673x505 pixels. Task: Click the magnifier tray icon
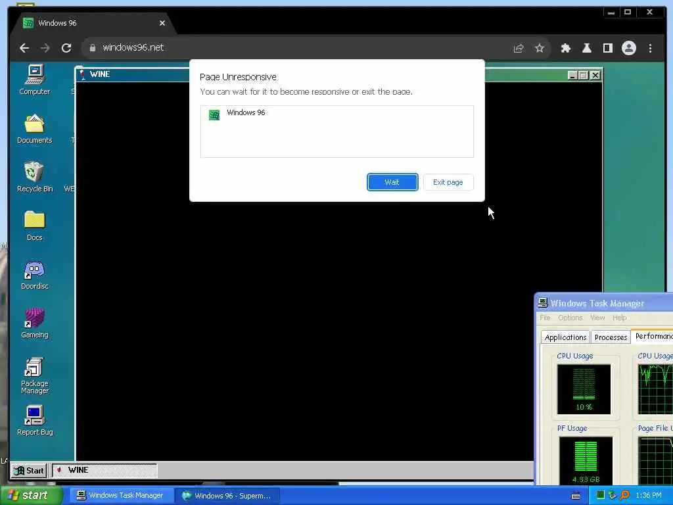624,495
